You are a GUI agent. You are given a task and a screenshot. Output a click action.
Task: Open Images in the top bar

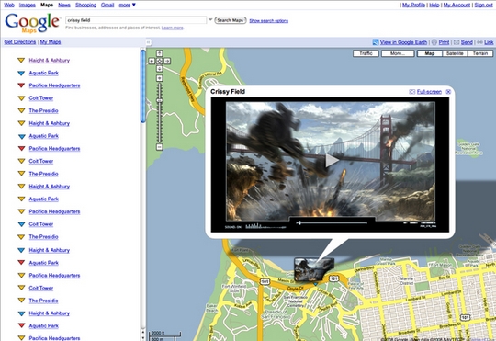tap(28, 5)
